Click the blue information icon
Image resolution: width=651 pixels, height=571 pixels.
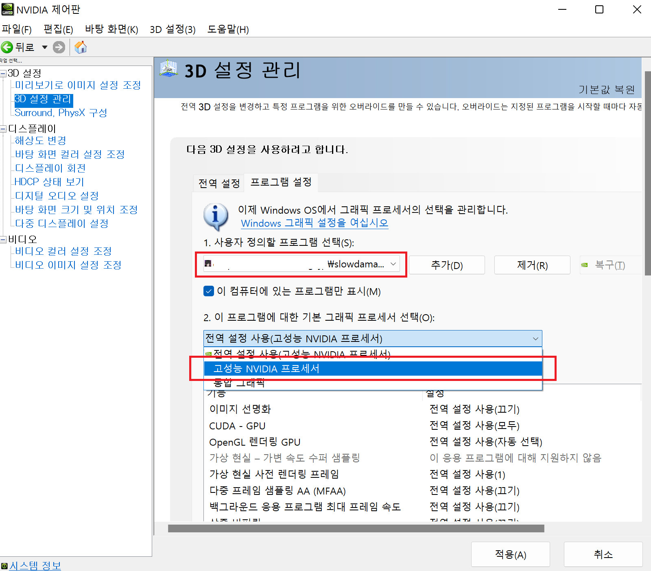pyautogui.click(x=216, y=217)
